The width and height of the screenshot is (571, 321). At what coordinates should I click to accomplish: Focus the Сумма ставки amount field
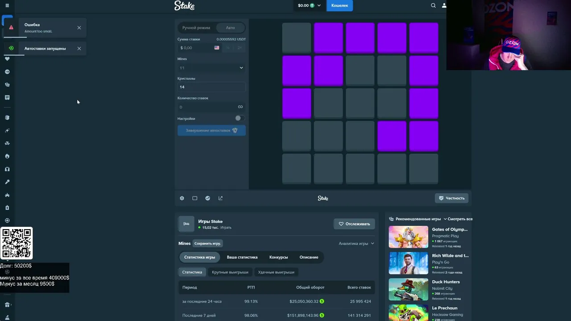(x=200, y=48)
